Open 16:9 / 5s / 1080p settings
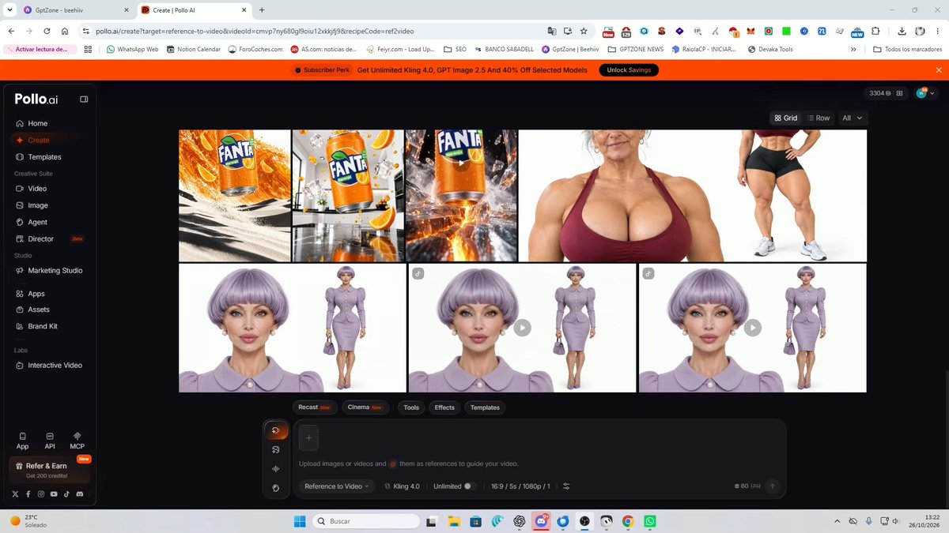This screenshot has height=533, width=949. 520,486
